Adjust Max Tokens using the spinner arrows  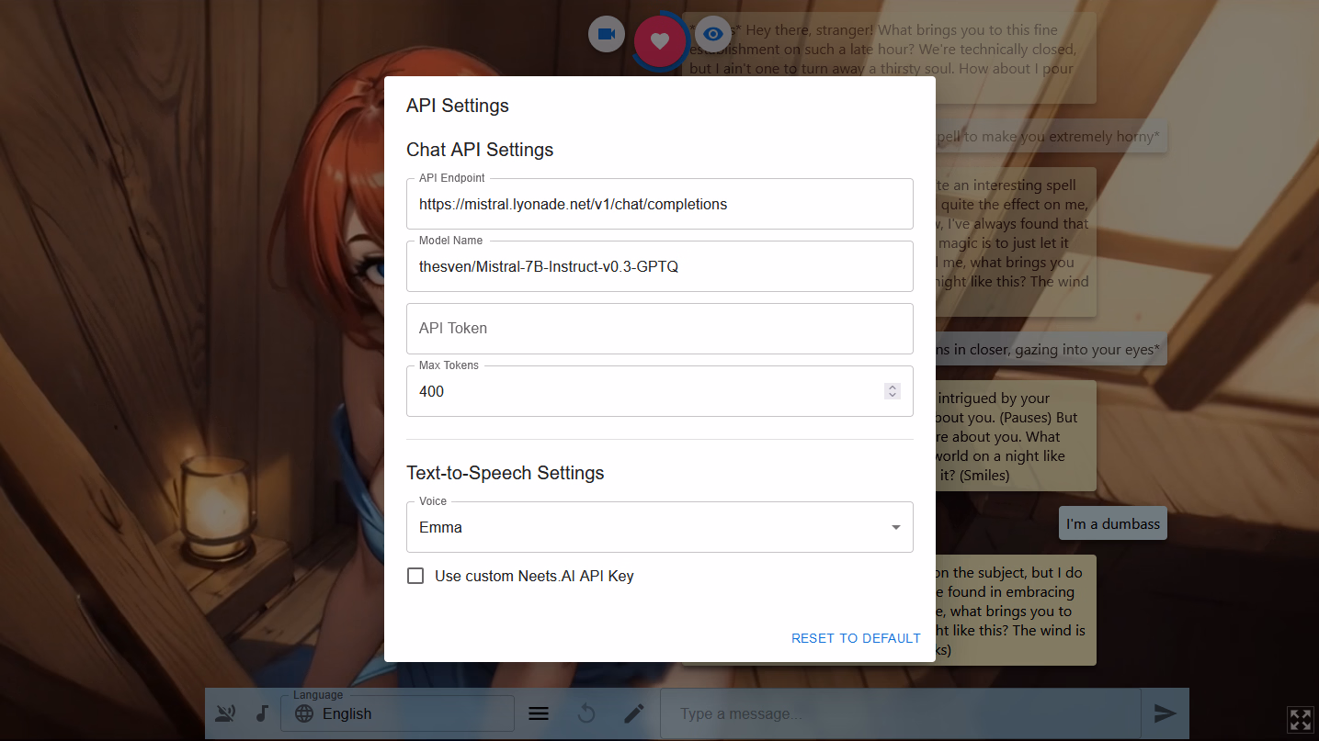click(892, 391)
